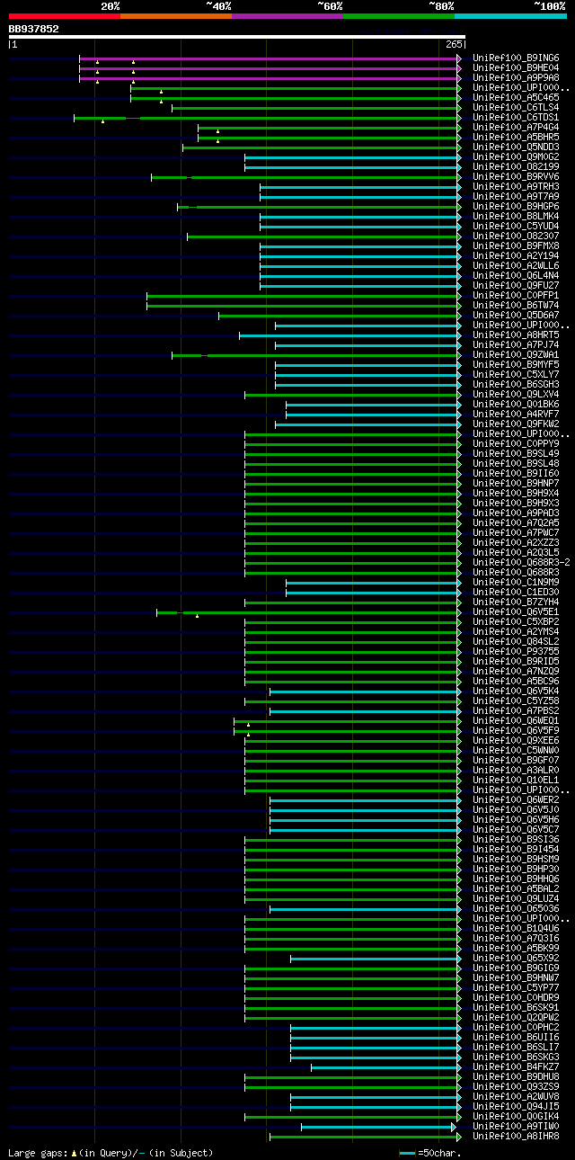The height and width of the screenshot is (1160, 575).
Task: Select label UniRef100_B9SI36
Action: 516,840
